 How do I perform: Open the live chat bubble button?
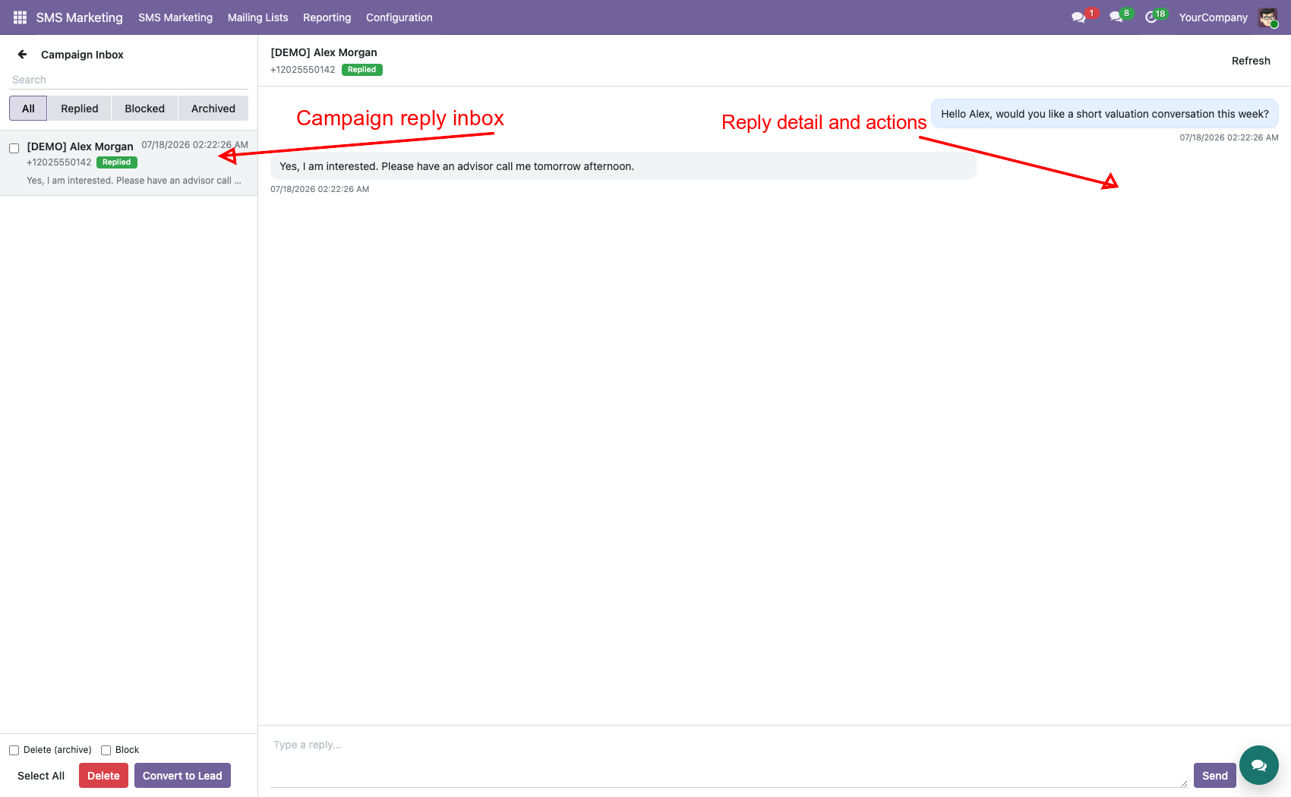pos(1259,765)
